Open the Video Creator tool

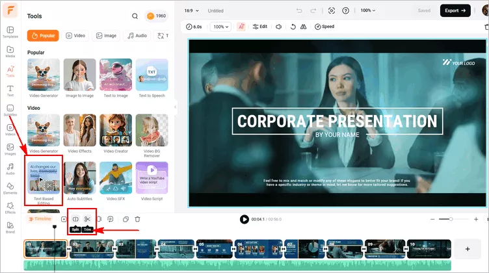click(116, 134)
